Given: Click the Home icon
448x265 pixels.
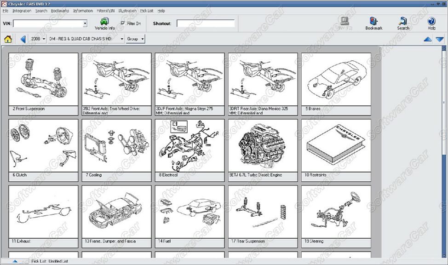Looking at the screenshot, I should (x=8, y=39).
